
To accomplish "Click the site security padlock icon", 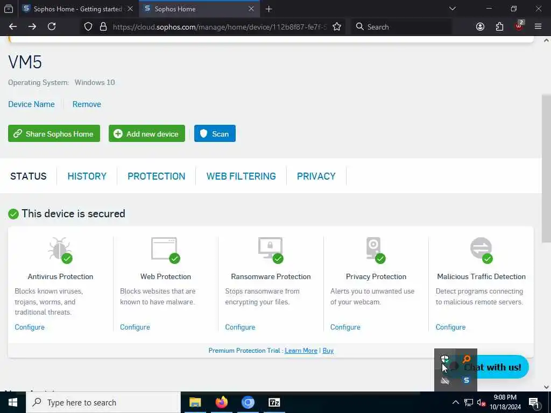I will click(x=103, y=27).
